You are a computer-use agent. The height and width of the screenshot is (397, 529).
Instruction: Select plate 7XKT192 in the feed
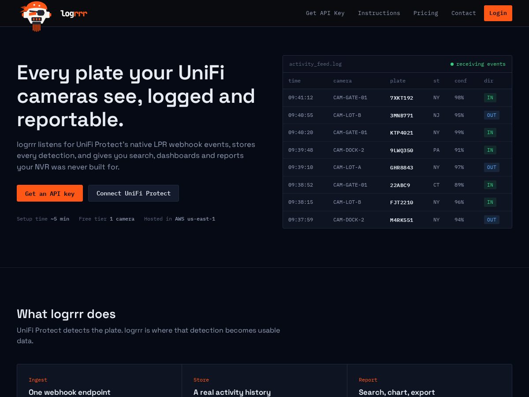(402, 98)
